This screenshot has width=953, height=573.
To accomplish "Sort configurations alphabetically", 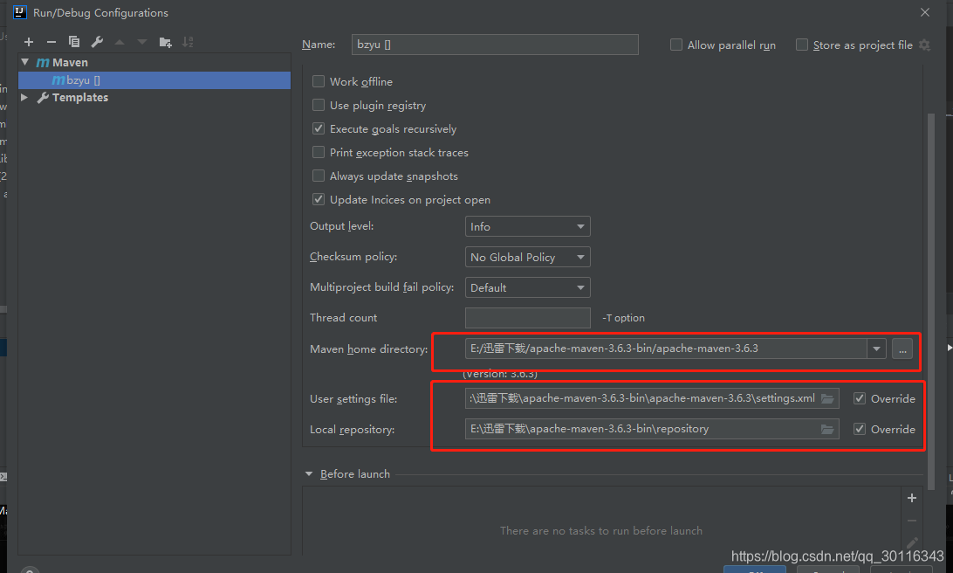I will pos(188,42).
